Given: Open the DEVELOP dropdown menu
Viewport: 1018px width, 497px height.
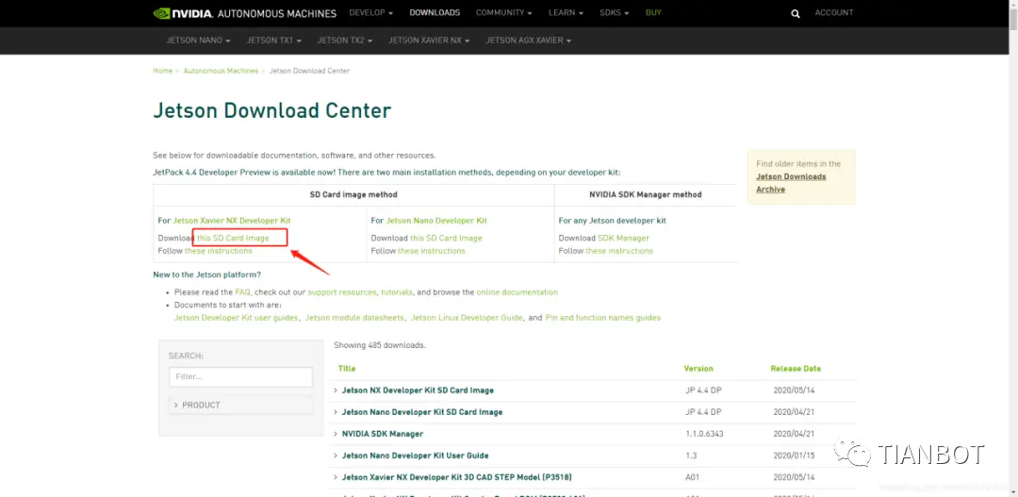Looking at the screenshot, I should point(371,13).
